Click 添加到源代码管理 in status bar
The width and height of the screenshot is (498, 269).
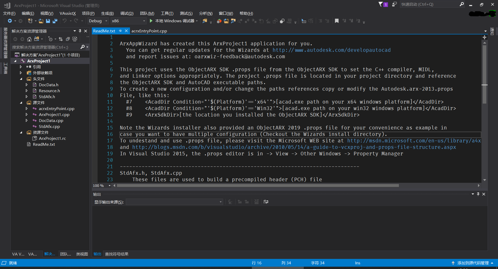click(x=473, y=263)
